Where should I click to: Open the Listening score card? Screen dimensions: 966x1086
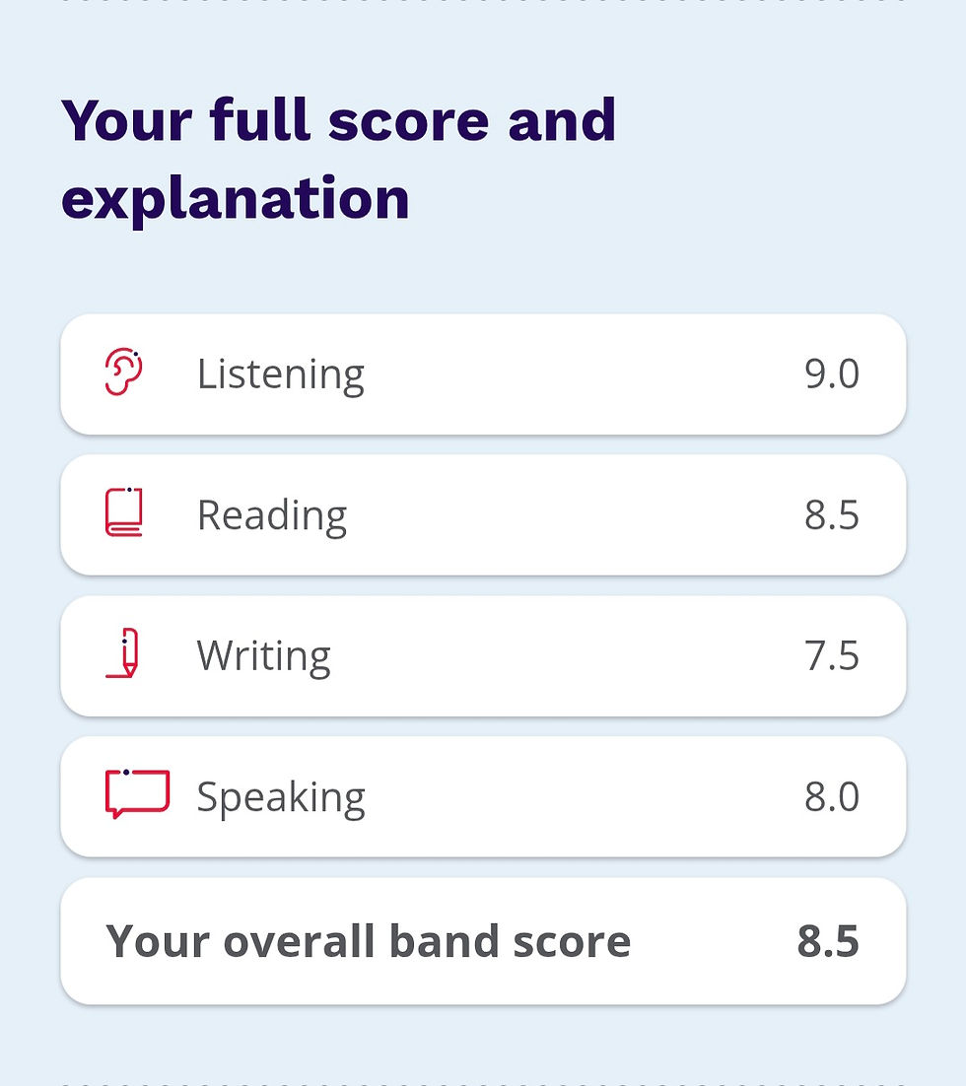[x=483, y=373]
